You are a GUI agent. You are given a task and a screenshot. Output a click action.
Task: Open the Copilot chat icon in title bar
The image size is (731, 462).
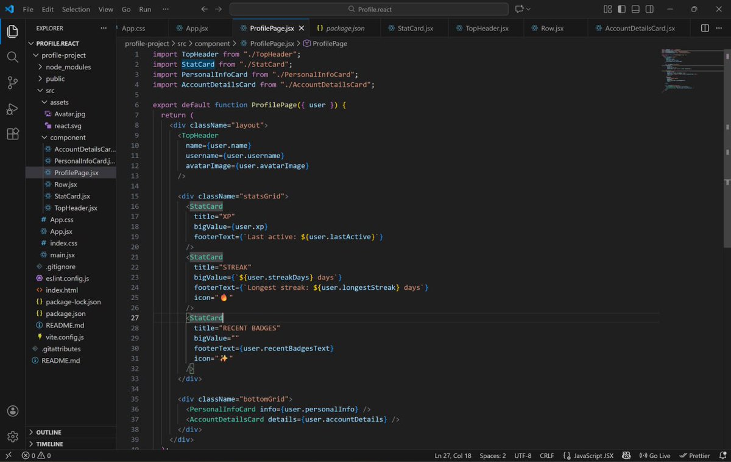tap(519, 9)
